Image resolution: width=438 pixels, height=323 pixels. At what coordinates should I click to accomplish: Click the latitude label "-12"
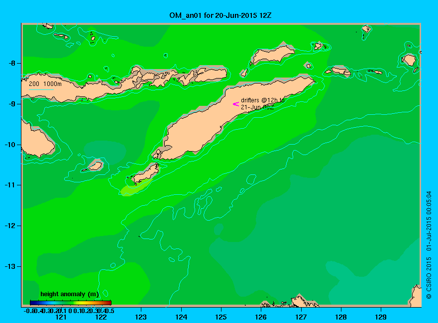(10, 226)
